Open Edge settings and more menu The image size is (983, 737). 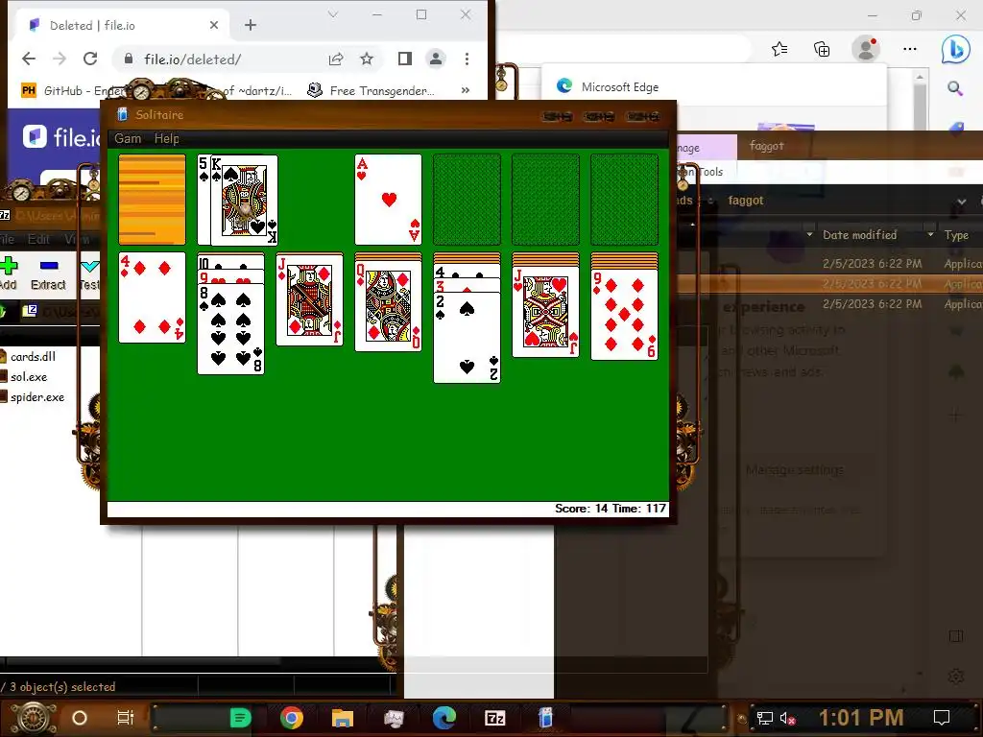910,49
